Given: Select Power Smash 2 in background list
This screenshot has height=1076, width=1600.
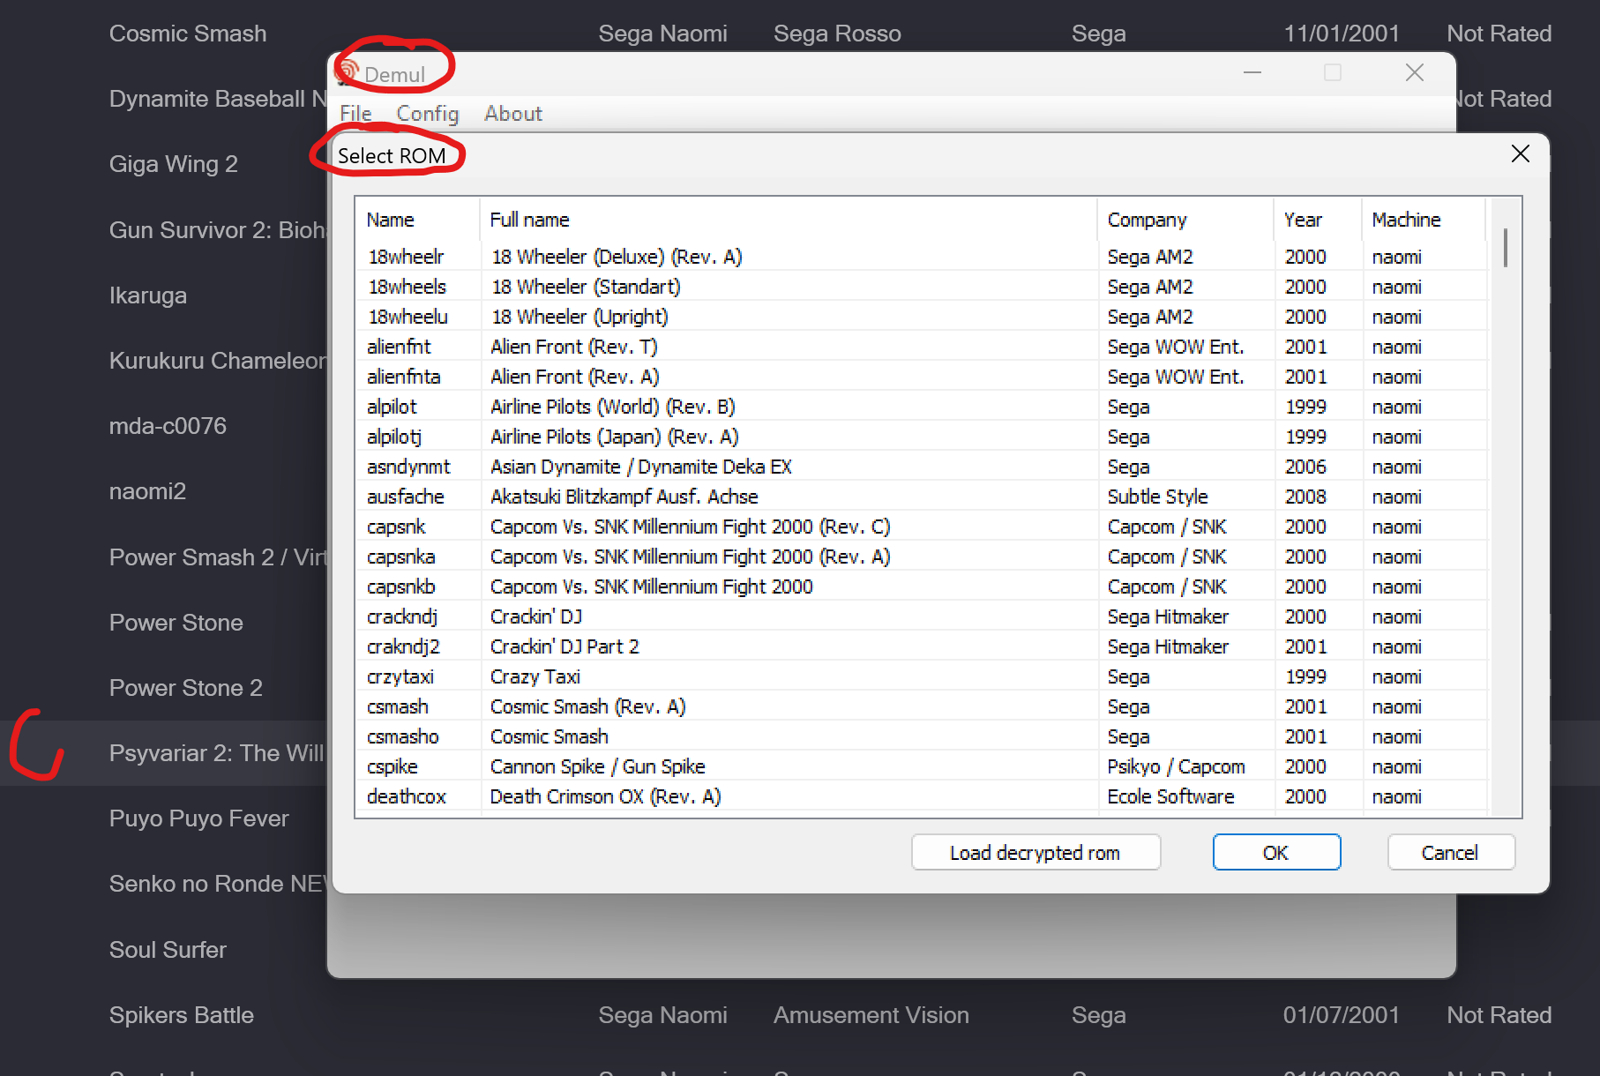Looking at the screenshot, I should [218, 557].
